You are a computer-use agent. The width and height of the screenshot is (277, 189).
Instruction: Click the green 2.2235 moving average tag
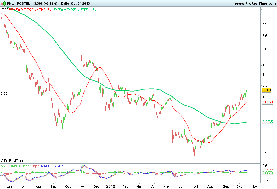(268, 122)
